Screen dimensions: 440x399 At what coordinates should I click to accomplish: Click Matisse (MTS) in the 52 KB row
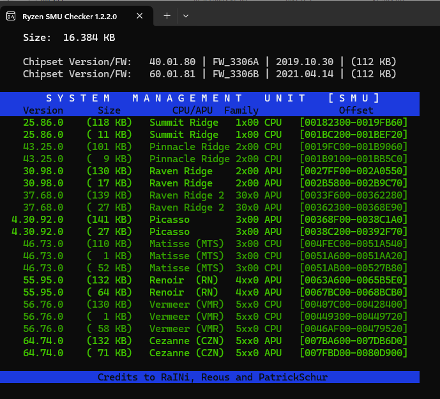(x=186, y=268)
